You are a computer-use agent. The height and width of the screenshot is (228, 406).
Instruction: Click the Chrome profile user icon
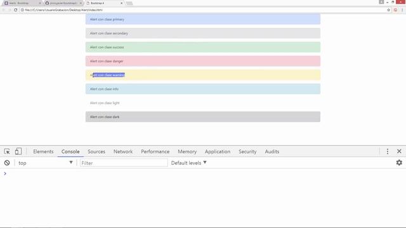tap(381, 2)
